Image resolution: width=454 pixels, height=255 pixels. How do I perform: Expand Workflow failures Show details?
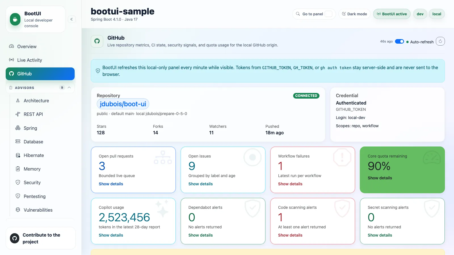pyautogui.click(x=290, y=184)
